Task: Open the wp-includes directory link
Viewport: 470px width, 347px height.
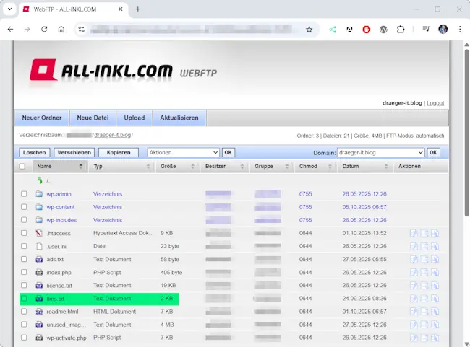Action: [x=61, y=220]
